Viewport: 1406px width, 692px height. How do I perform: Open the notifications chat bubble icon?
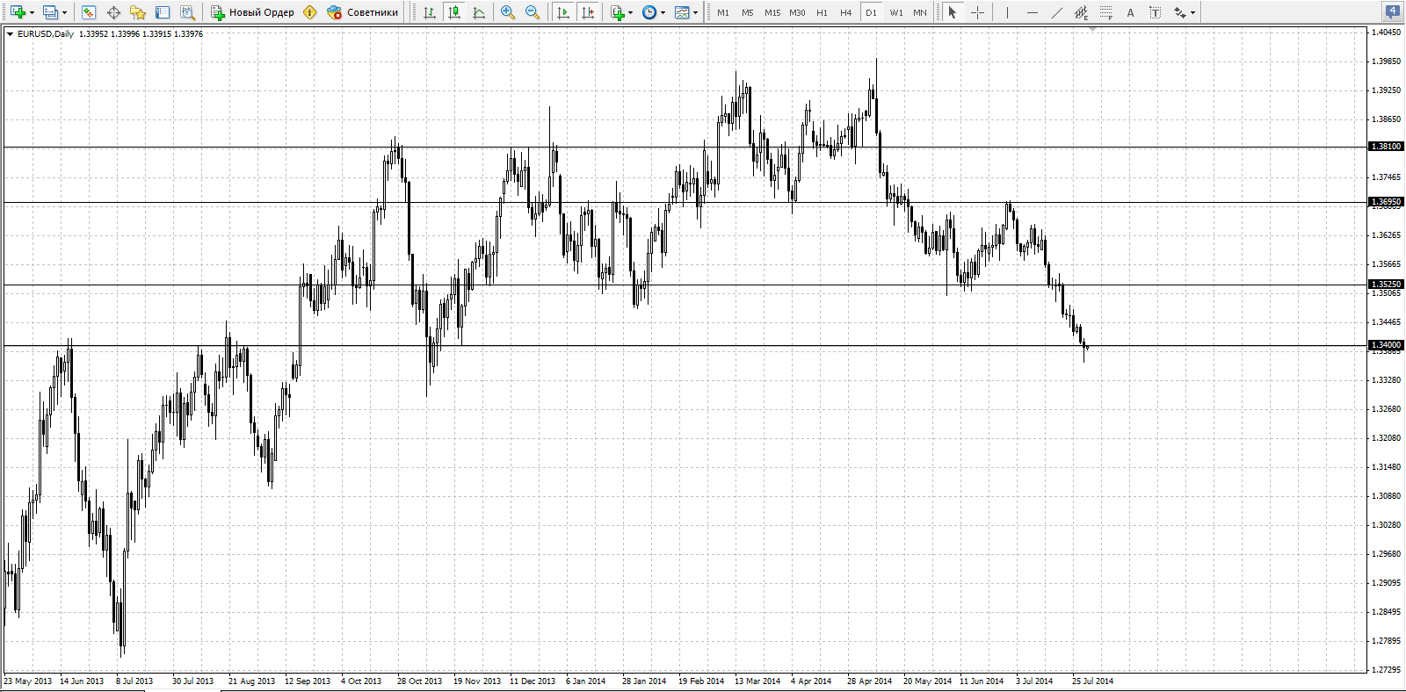pyautogui.click(x=1393, y=12)
